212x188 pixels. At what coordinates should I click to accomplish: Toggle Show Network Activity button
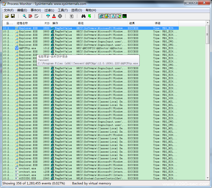(x=113, y=16)
